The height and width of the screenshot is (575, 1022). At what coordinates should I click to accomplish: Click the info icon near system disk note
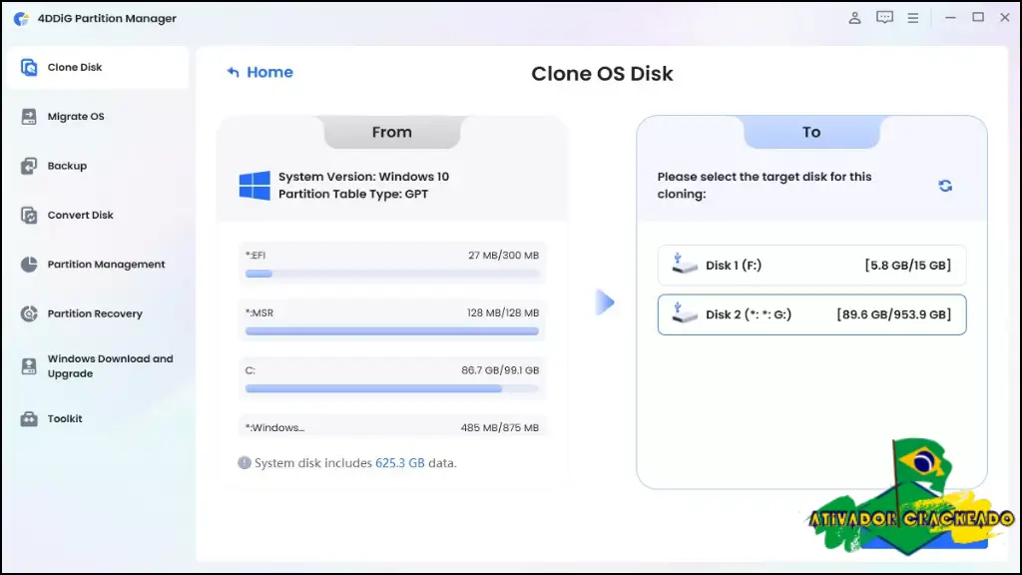click(245, 463)
